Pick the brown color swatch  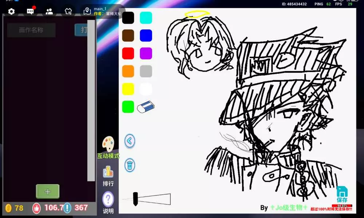(128, 36)
